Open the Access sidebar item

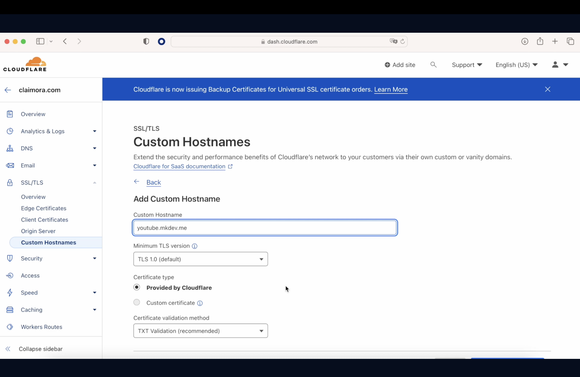point(30,276)
